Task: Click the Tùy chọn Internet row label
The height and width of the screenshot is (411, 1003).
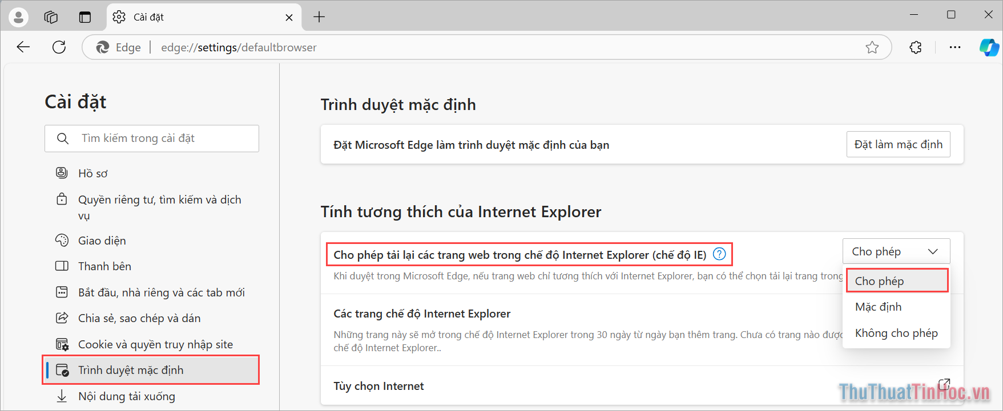Action: (378, 386)
